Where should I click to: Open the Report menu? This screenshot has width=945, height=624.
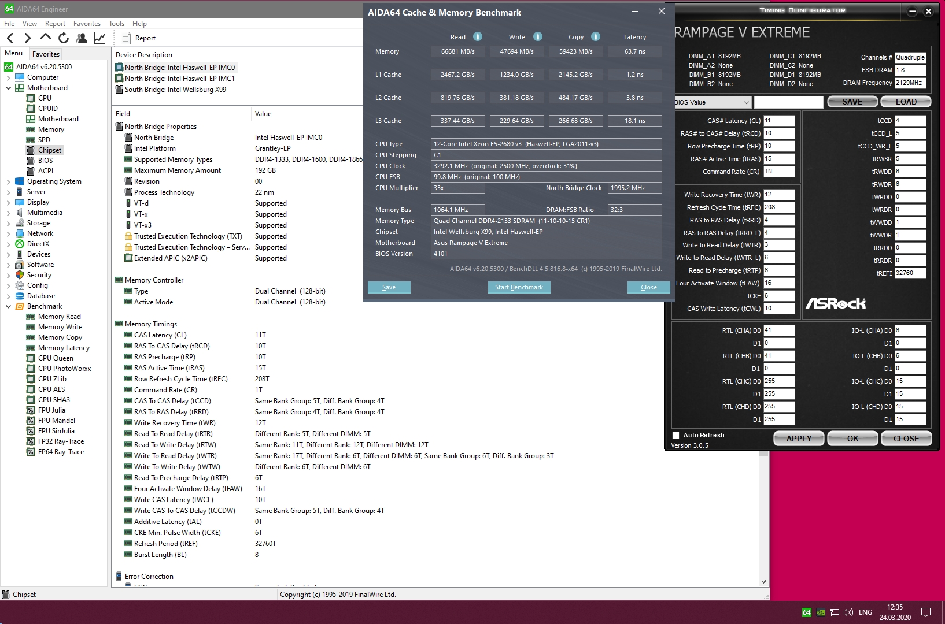pyautogui.click(x=55, y=24)
